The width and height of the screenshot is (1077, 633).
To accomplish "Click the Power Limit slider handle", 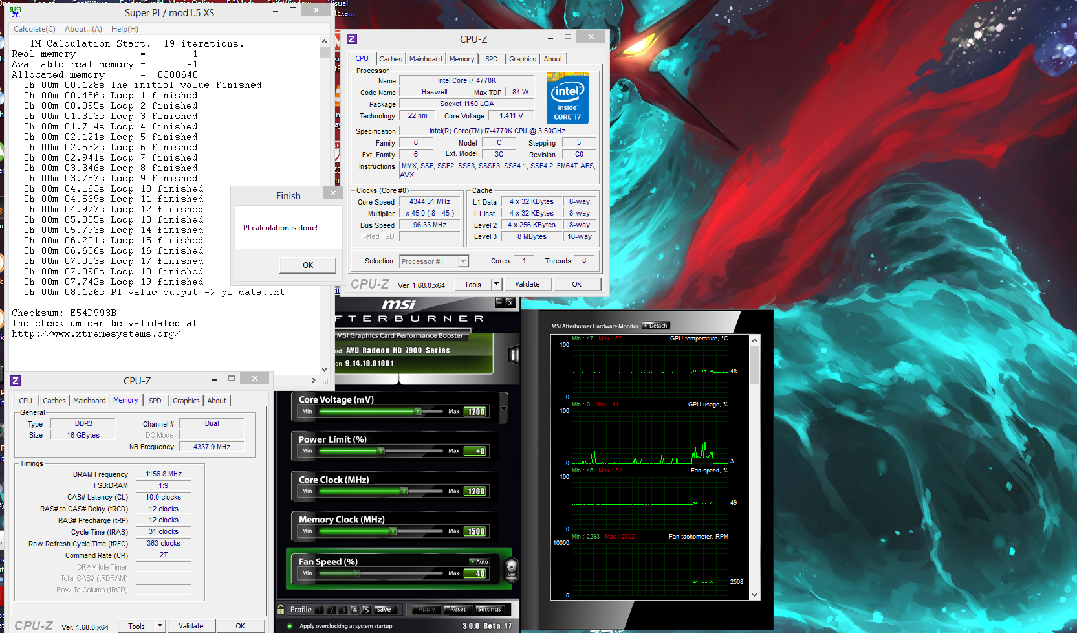I will pyautogui.click(x=381, y=450).
